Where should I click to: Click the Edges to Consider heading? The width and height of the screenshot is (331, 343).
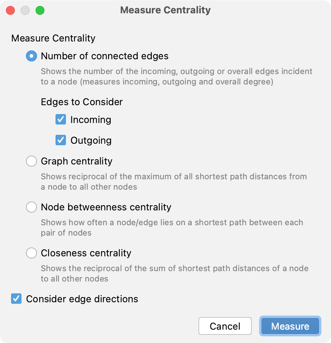[x=81, y=102]
